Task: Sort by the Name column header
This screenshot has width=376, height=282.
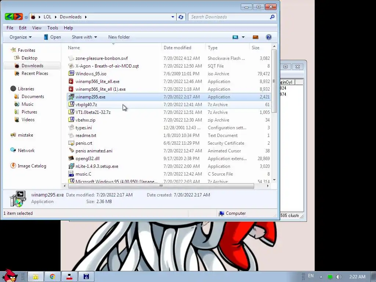Action: click(x=114, y=47)
